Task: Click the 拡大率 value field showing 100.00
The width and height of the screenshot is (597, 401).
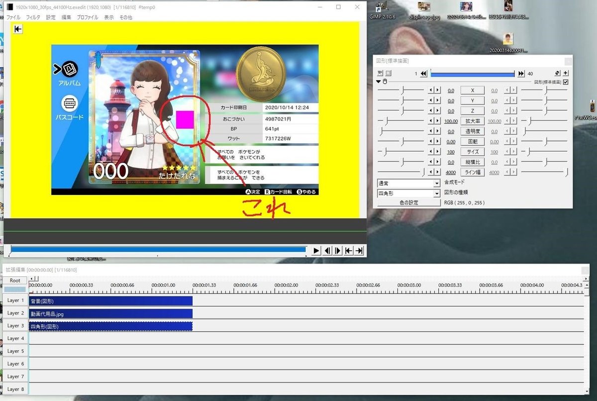Action: click(x=451, y=121)
